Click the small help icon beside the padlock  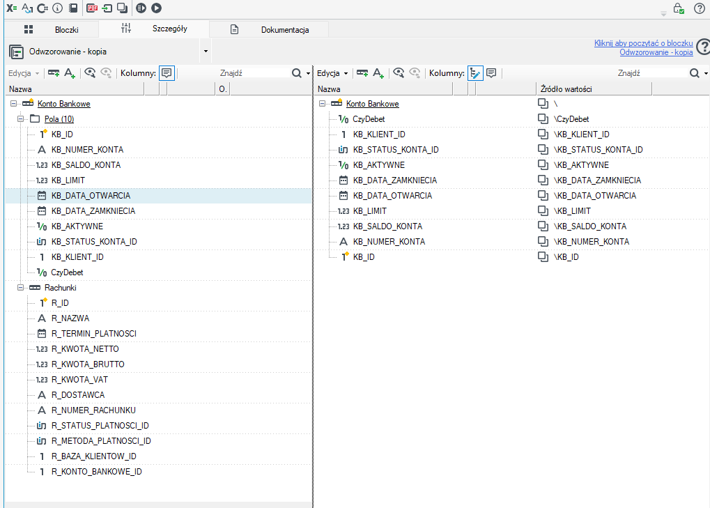tap(699, 8)
